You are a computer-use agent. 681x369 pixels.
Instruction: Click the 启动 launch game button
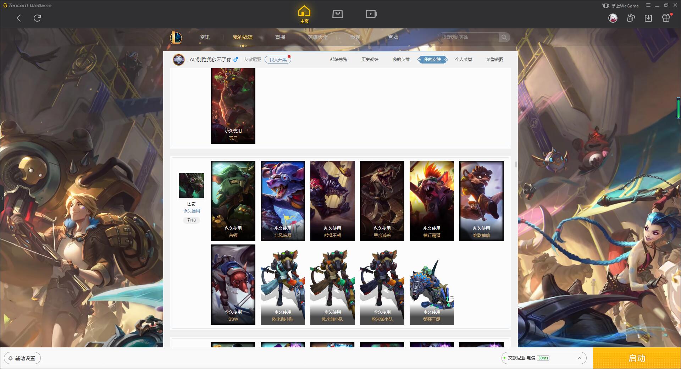(637, 358)
